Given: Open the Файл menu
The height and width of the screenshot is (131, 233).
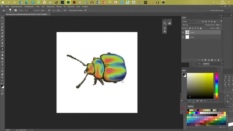Looking at the screenshot, I should [7, 7].
